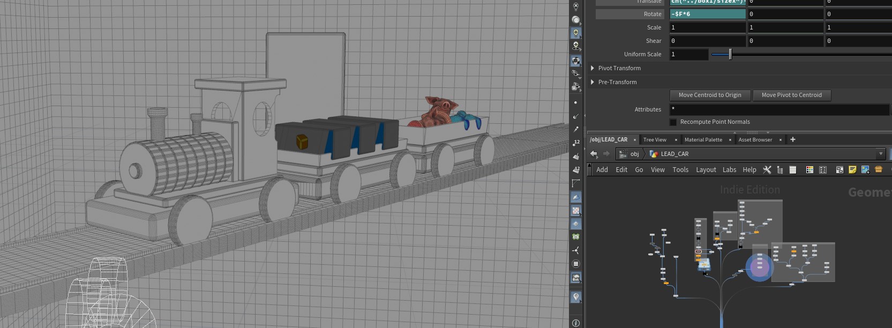Close the Material Palette tab
Screen dimensions: 892x328
tap(730, 140)
